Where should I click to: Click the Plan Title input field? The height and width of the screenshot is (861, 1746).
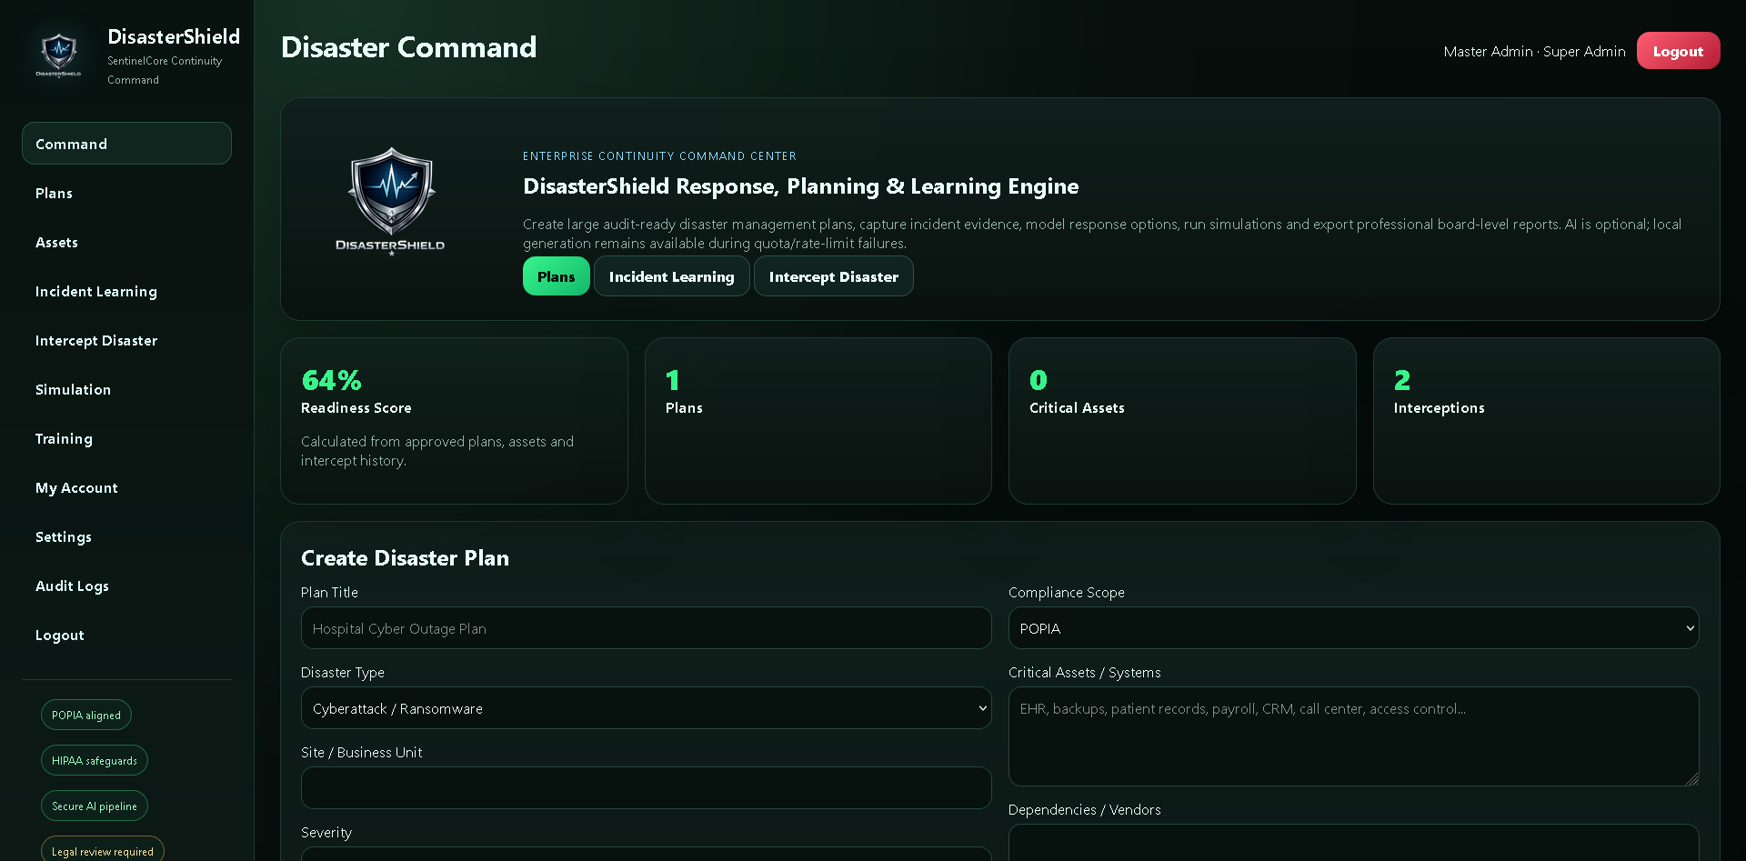(646, 628)
